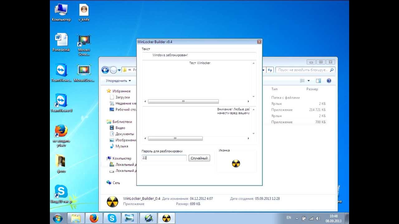Sort by the Тип column header
399x224 pixels.
tap(274, 89)
